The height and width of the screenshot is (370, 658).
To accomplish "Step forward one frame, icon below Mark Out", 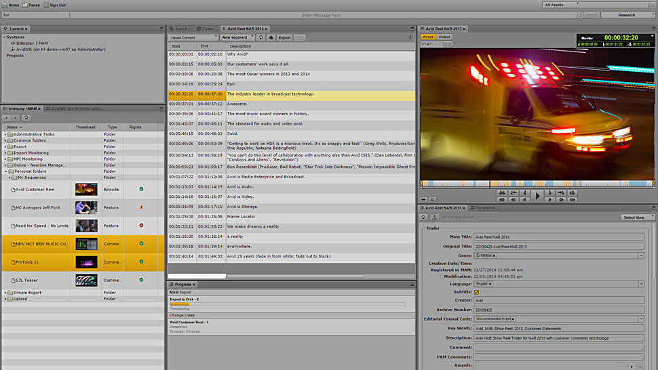I will pyautogui.click(x=549, y=199).
